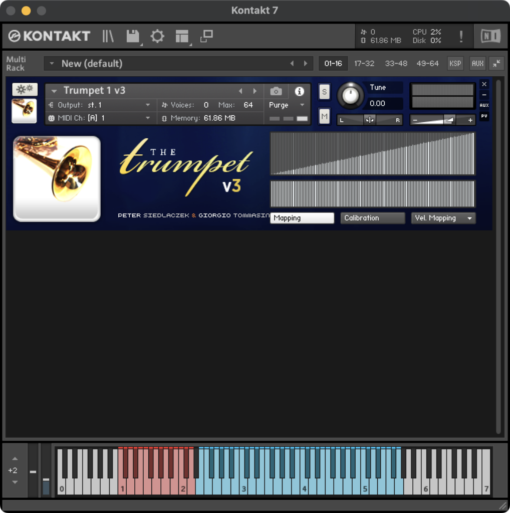Click the Kontakt logo
Viewport: 510px width, 513px height.
(49, 36)
